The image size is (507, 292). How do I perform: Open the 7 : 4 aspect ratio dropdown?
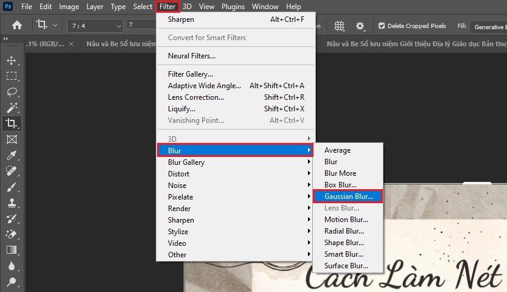pos(96,26)
